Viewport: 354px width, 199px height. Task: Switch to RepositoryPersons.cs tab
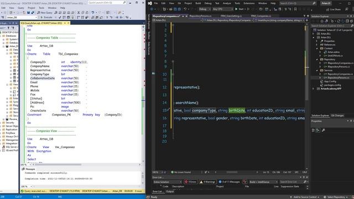(x=200, y=16)
